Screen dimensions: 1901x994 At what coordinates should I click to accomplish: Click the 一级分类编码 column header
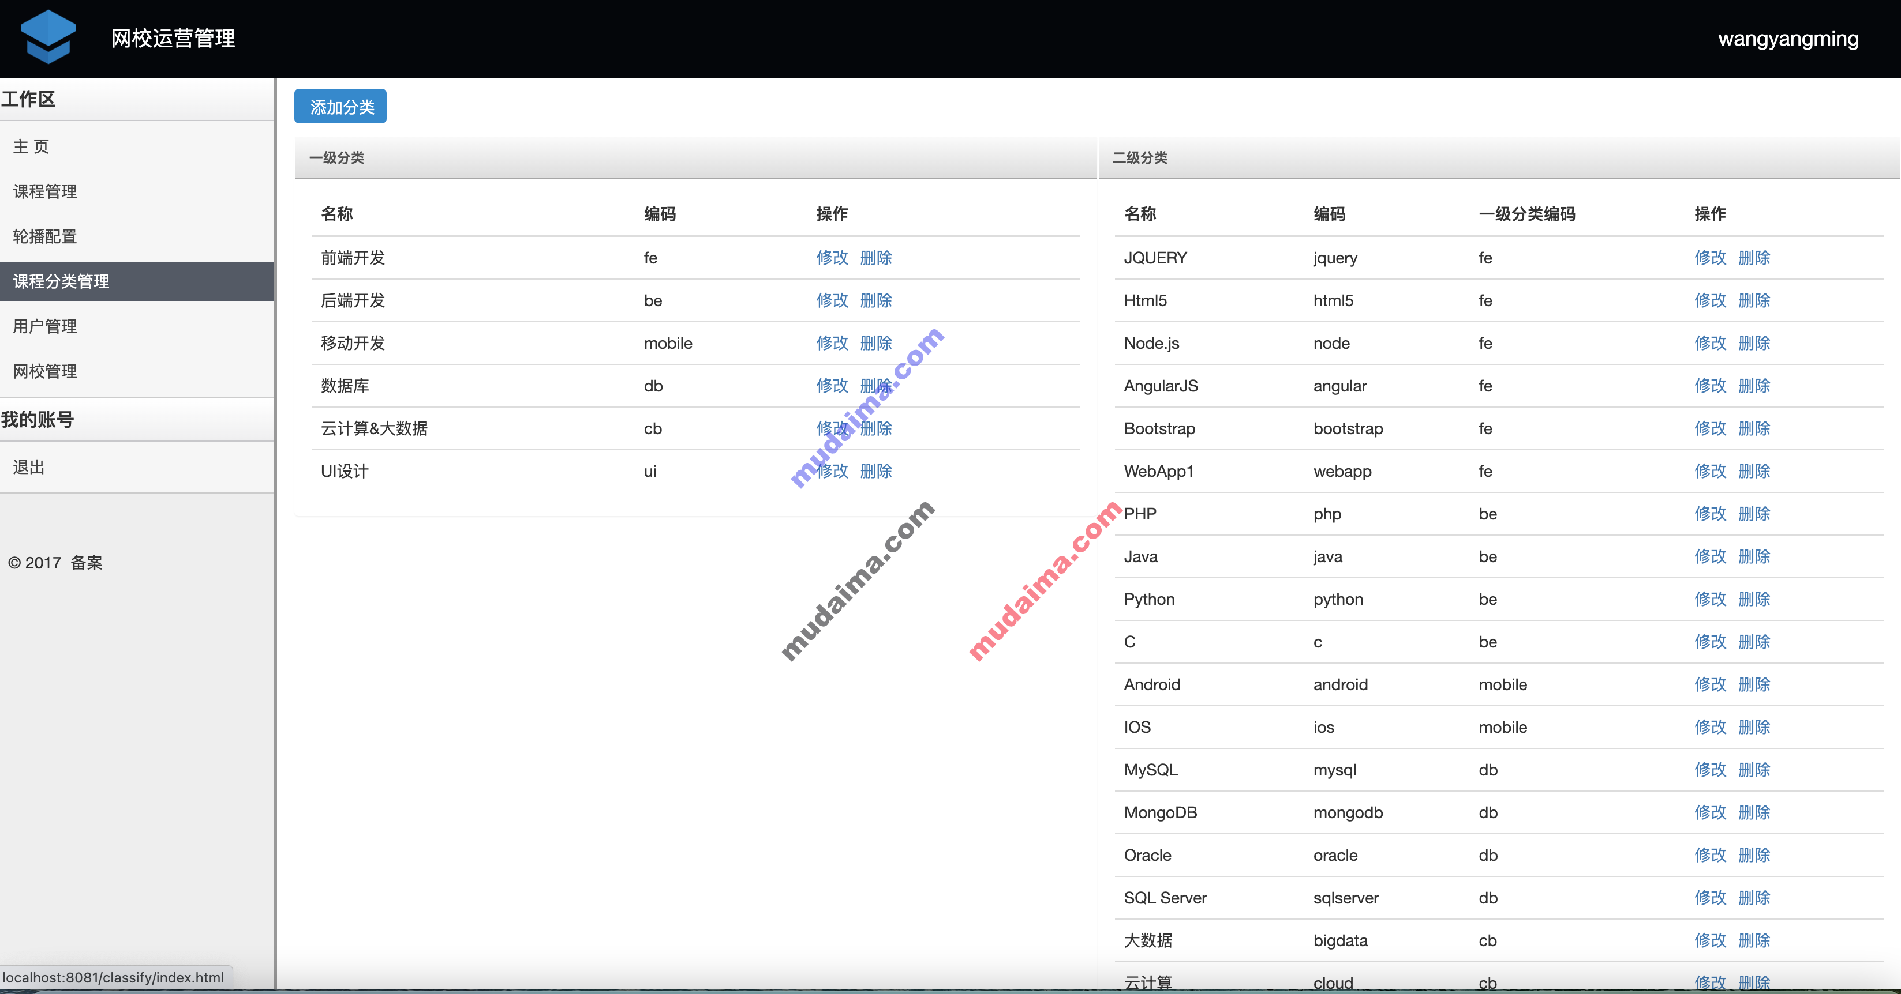click(1527, 214)
